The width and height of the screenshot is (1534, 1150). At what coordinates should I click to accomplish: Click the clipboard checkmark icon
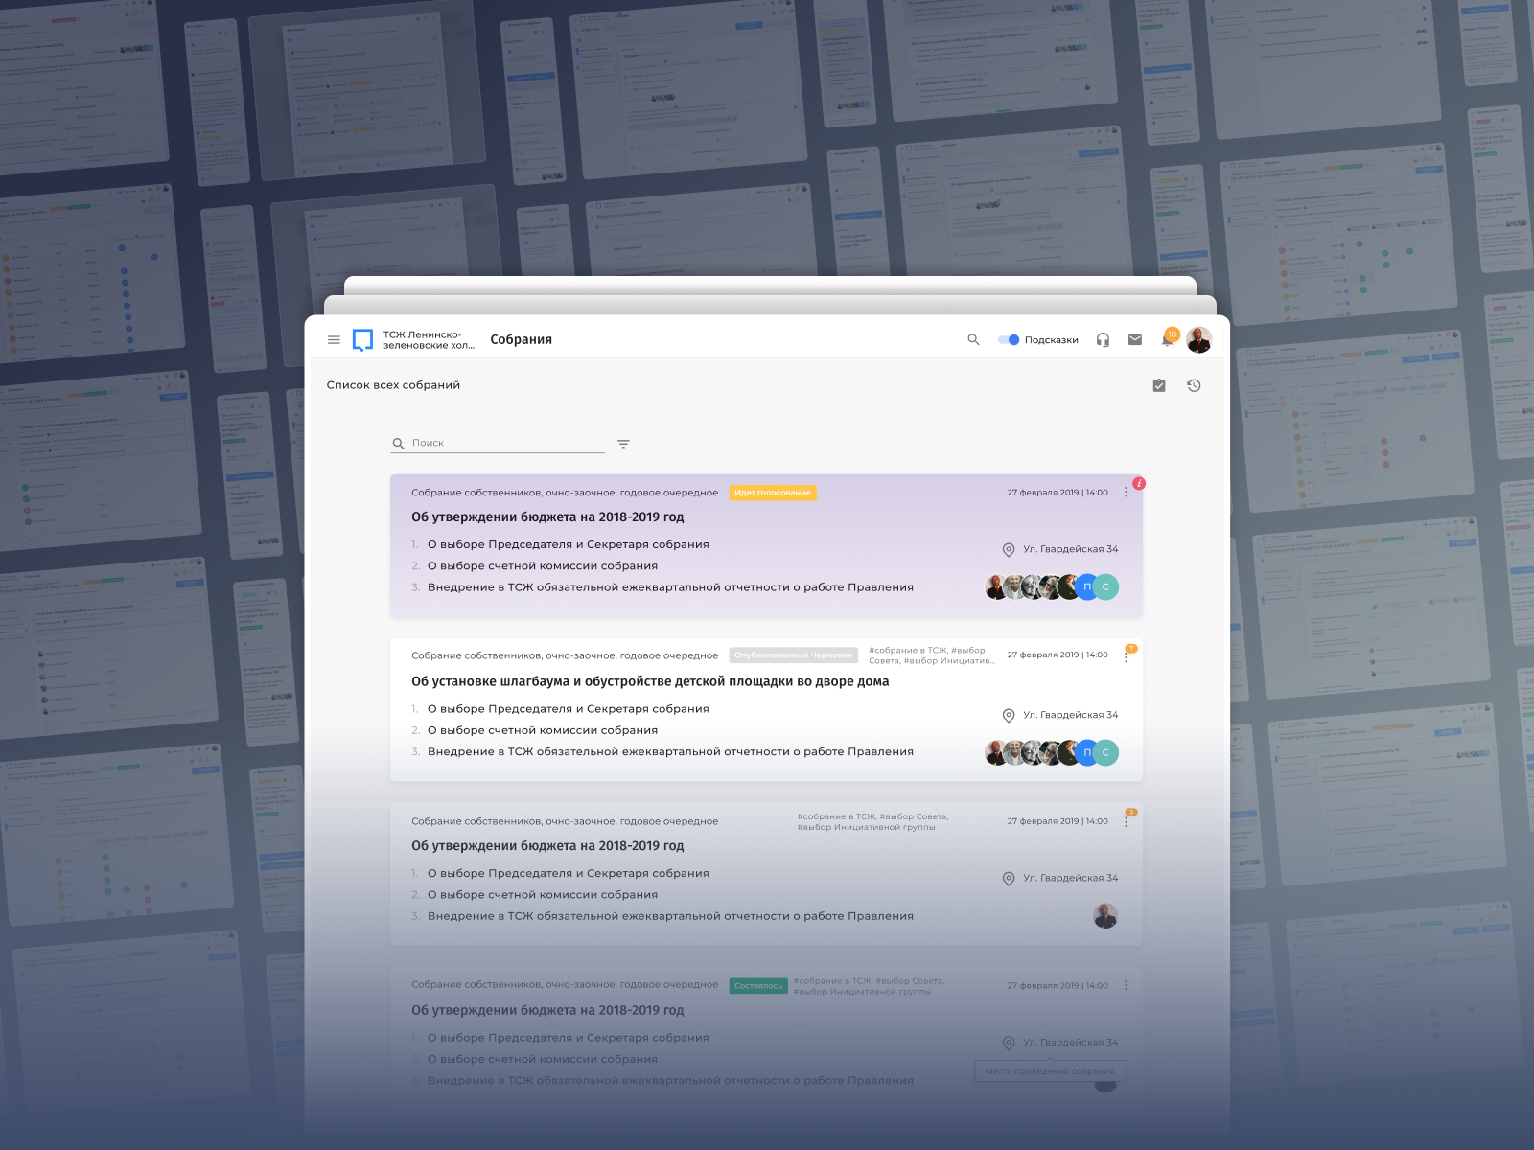1159,385
